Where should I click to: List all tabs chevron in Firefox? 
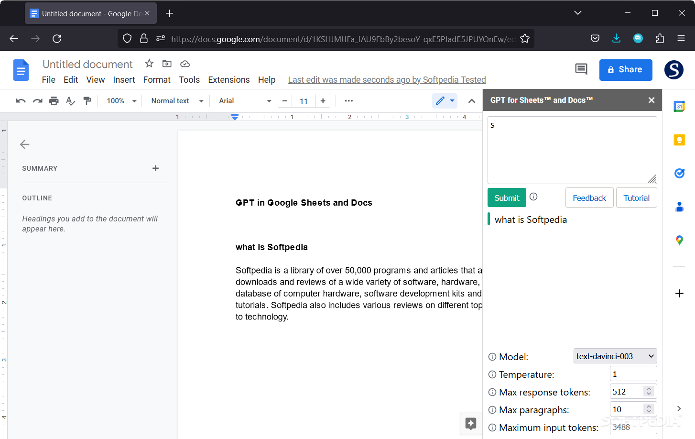tap(578, 13)
